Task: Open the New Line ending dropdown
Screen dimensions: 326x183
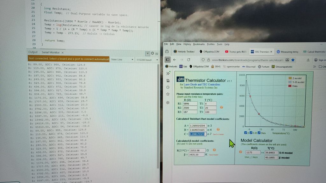Action: pos(122,59)
